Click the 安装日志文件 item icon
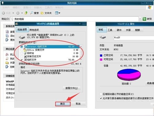Viewport: 154px width, 116px height. click(x=25, y=56)
